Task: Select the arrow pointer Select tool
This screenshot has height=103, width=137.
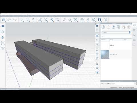Action: 22,20
